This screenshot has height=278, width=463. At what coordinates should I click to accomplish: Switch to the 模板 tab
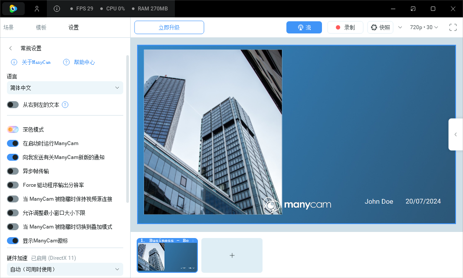pyautogui.click(x=41, y=27)
